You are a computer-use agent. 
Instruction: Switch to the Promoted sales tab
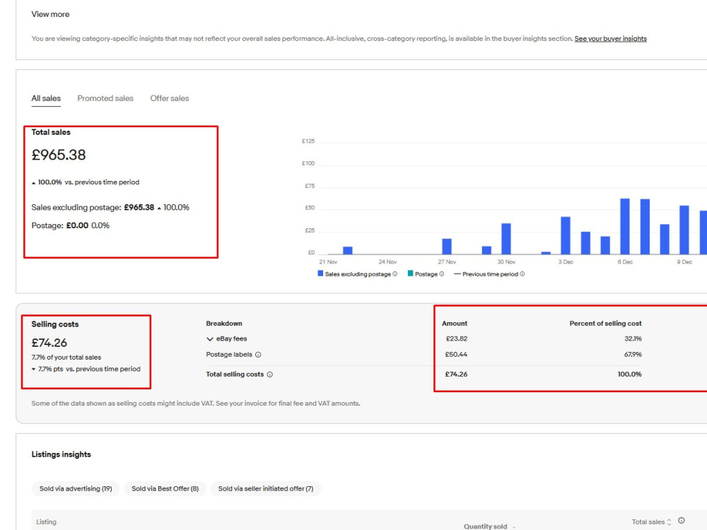(x=105, y=98)
